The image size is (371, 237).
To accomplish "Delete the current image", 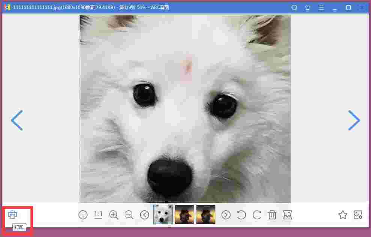I will pyautogui.click(x=272, y=215).
